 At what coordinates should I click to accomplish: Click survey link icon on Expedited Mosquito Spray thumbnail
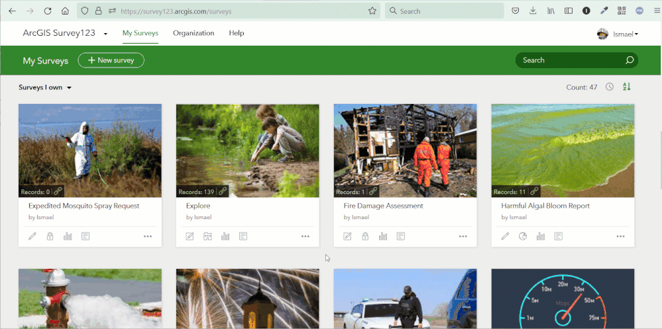coord(58,191)
